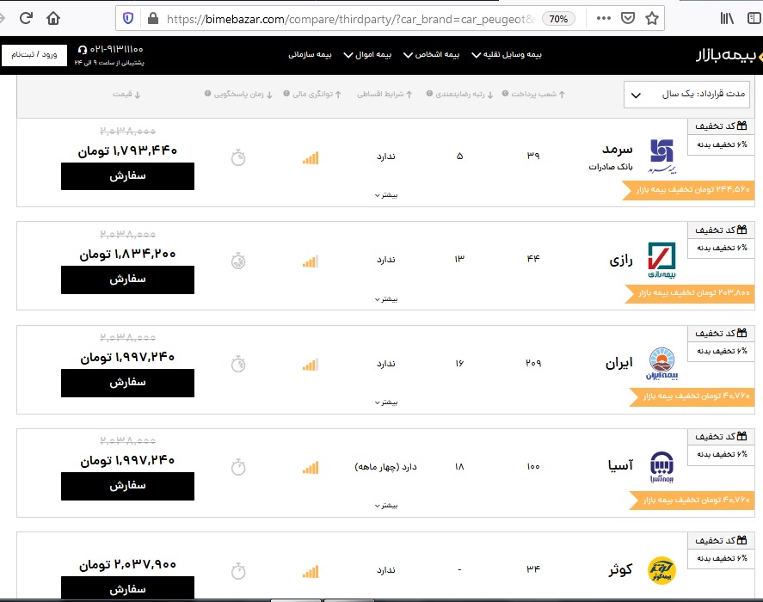Image resolution: width=763 pixels, height=602 pixels.
Task: Open the page actions three-dot menu
Action: click(603, 19)
